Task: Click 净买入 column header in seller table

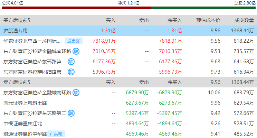Action: 175,82
